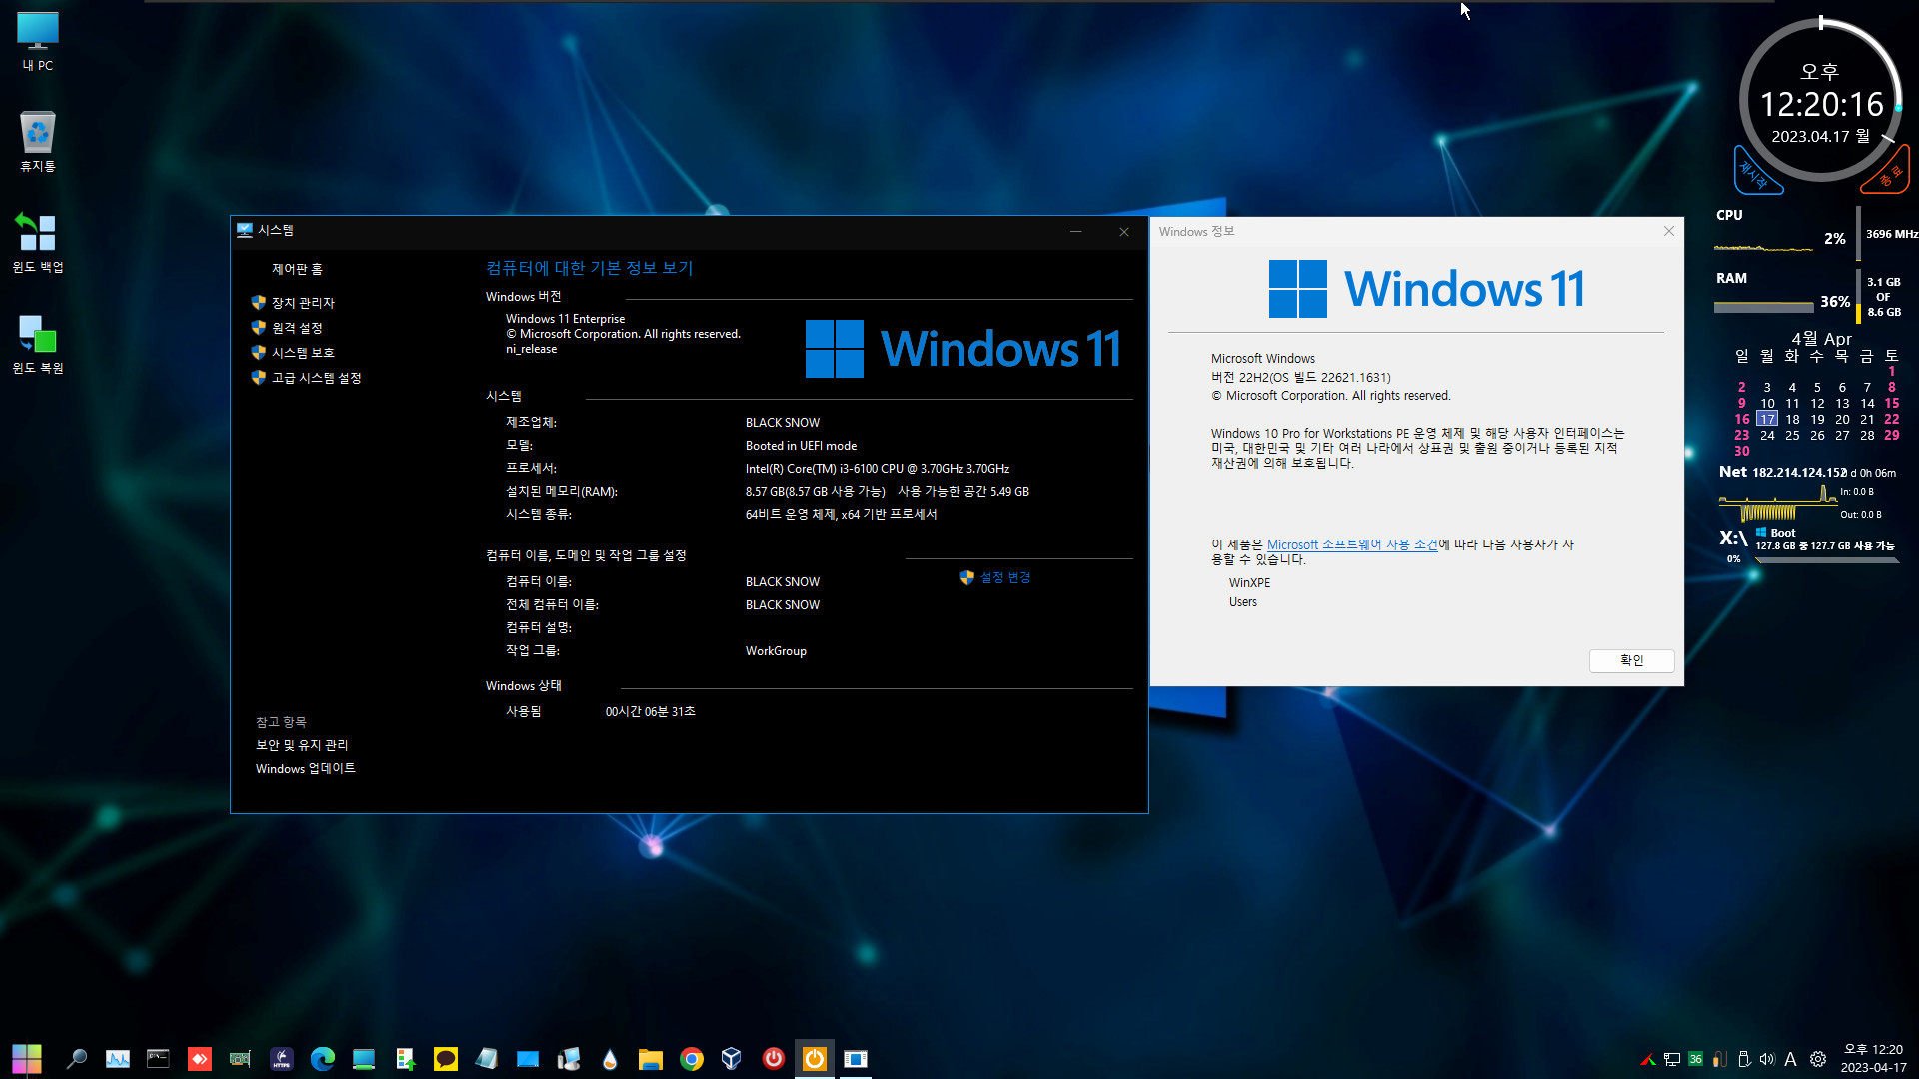Open the command prompt taskbar icon
The image size is (1919, 1079).
158,1059
